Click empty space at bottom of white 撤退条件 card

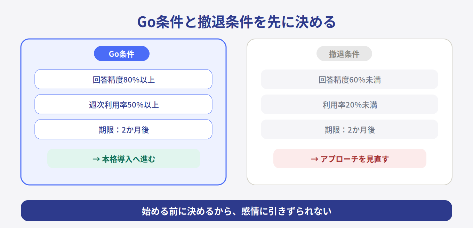pyautogui.click(x=349, y=177)
